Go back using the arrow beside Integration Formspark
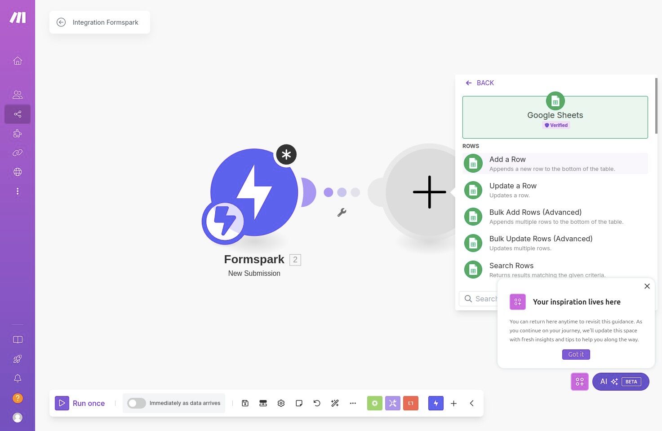Image resolution: width=662 pixels, height=431 pixels. [61, 22]
